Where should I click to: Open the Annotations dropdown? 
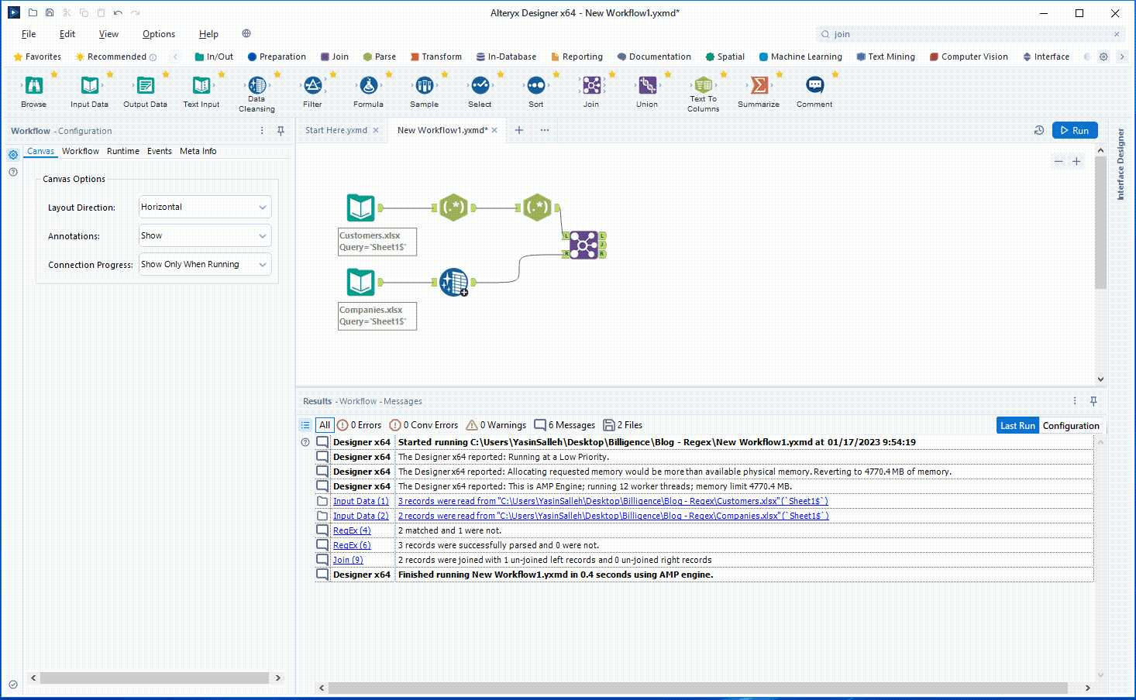pyautogui.click(x=204, y=235)
